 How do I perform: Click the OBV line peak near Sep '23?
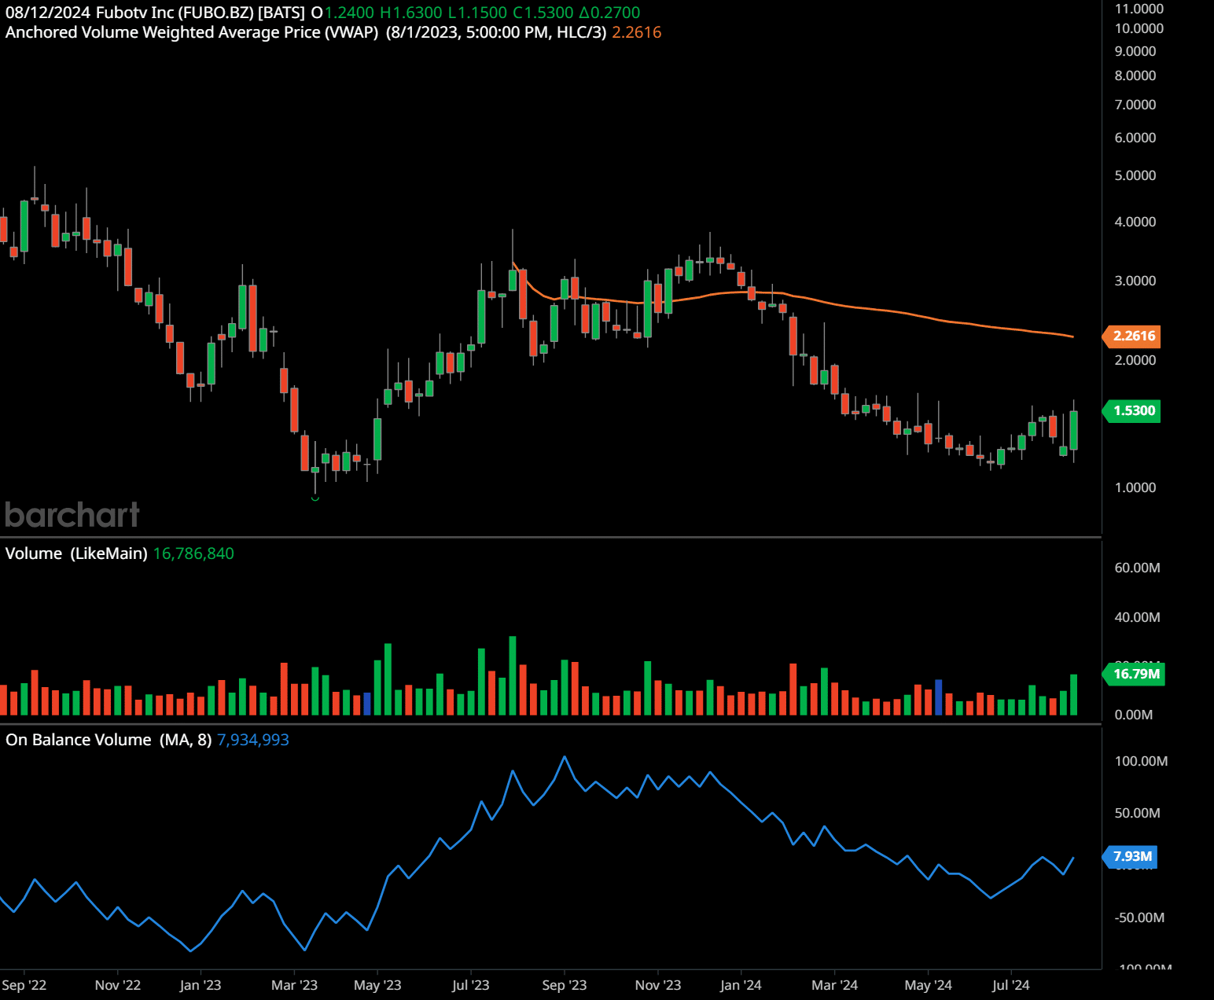565,758
